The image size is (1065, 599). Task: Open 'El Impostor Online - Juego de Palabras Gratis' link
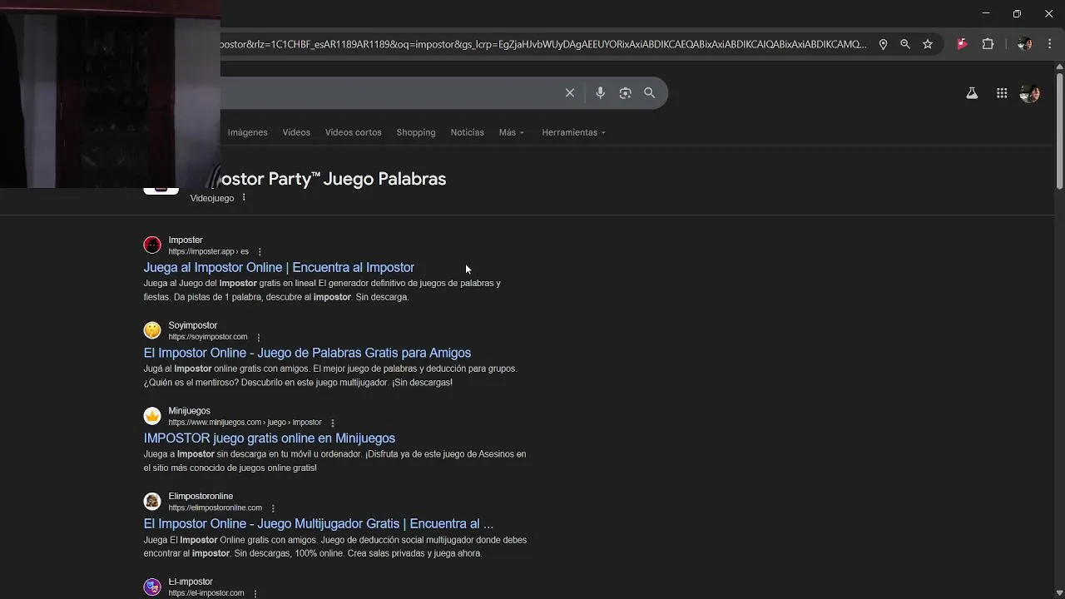(x=307, y=353)
